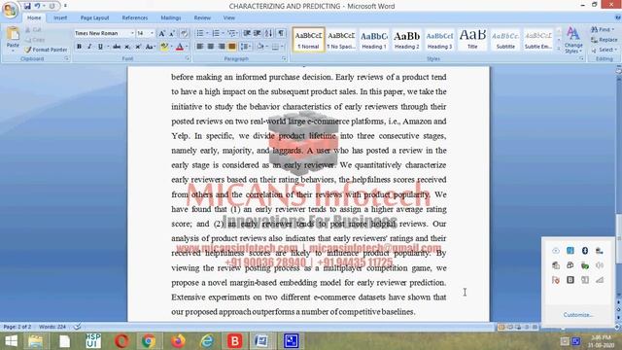
Task: Open the font size dropdown
Action: pos(152,33)
